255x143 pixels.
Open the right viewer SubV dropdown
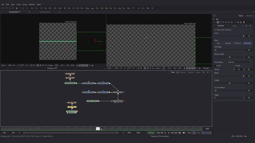coord(110,68)
